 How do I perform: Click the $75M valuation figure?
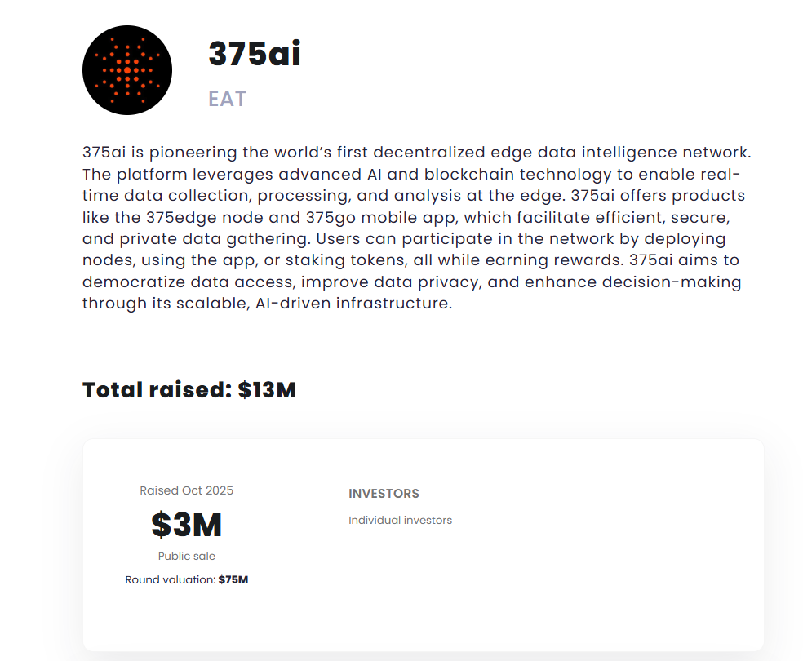tap(233, 580)
